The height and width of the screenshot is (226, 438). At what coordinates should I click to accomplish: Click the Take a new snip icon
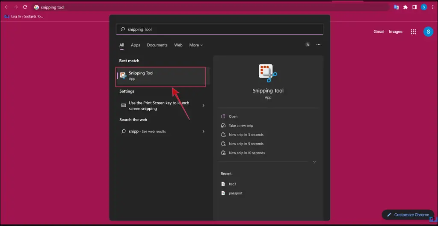(x=223, y=125)
